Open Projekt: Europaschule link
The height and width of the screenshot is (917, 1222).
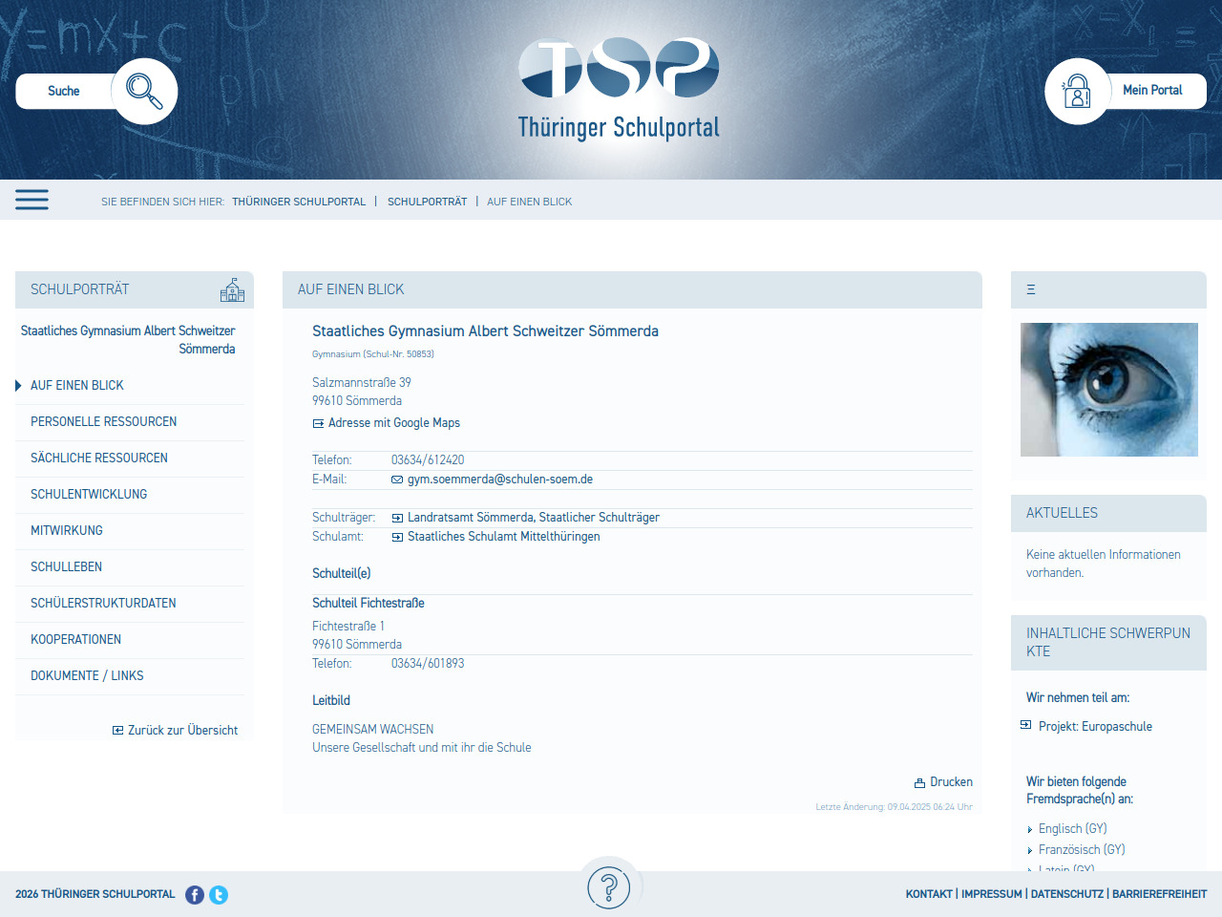coord(1094,727)
